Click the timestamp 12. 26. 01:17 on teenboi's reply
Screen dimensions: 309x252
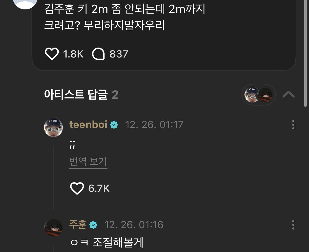tap(155, 125)
